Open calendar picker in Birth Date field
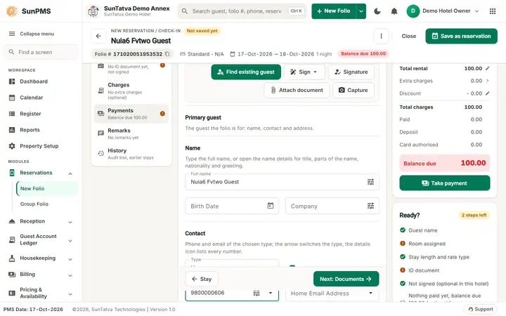Viewport: 506px width, 316px height. (271, 206)
